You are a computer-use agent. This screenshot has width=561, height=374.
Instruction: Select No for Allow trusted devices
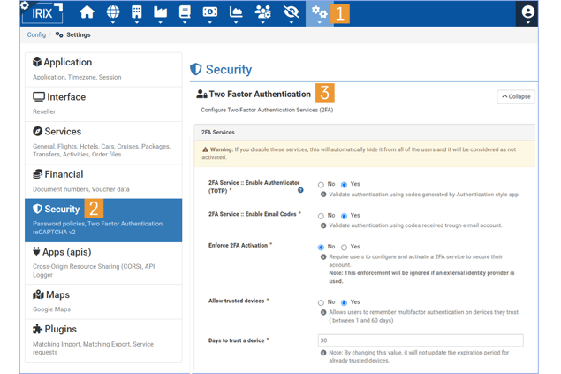click(321, 302)
